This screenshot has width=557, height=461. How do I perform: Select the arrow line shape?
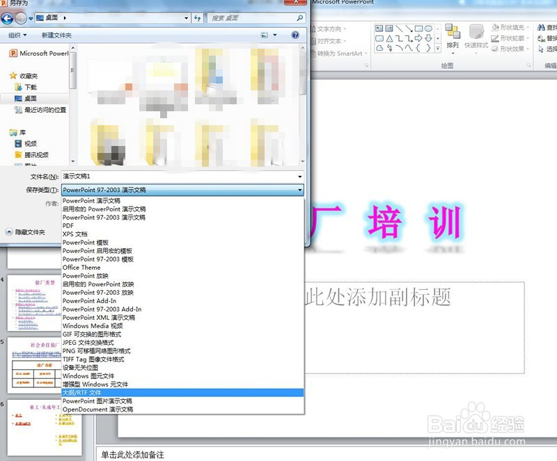point(409,29)
